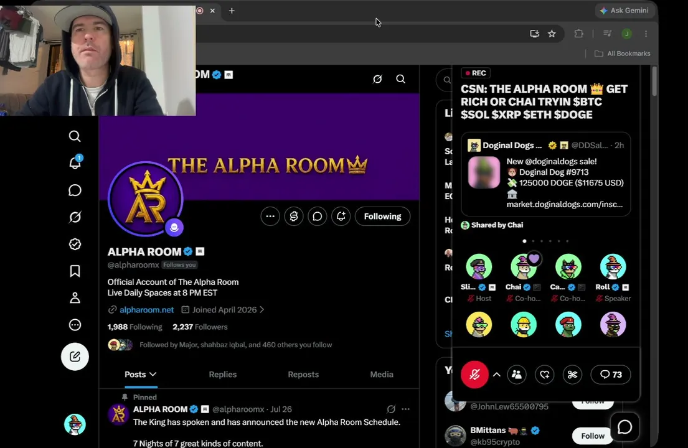
Task: Open @alpharoomx handle on pinned post
Action: click(x=238, y=409)
